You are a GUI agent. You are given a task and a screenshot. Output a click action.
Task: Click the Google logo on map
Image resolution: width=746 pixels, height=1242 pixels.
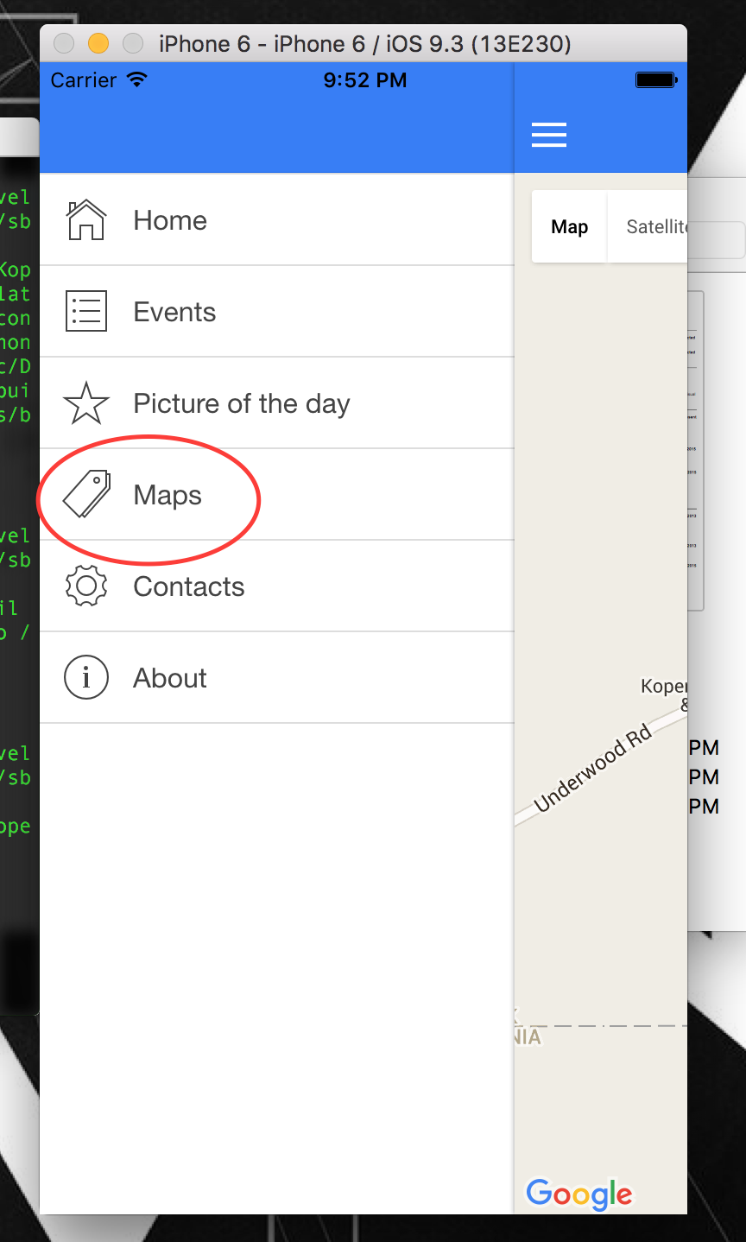pos(579,1194)
